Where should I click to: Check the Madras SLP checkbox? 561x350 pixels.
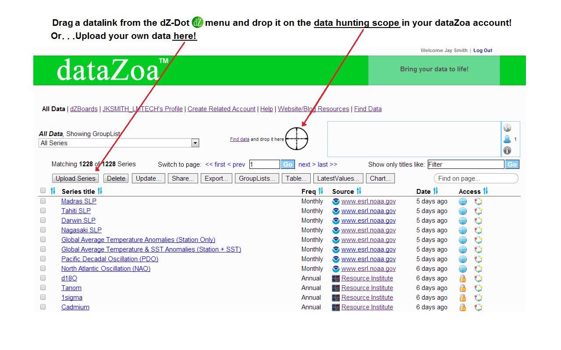[43, 201]
